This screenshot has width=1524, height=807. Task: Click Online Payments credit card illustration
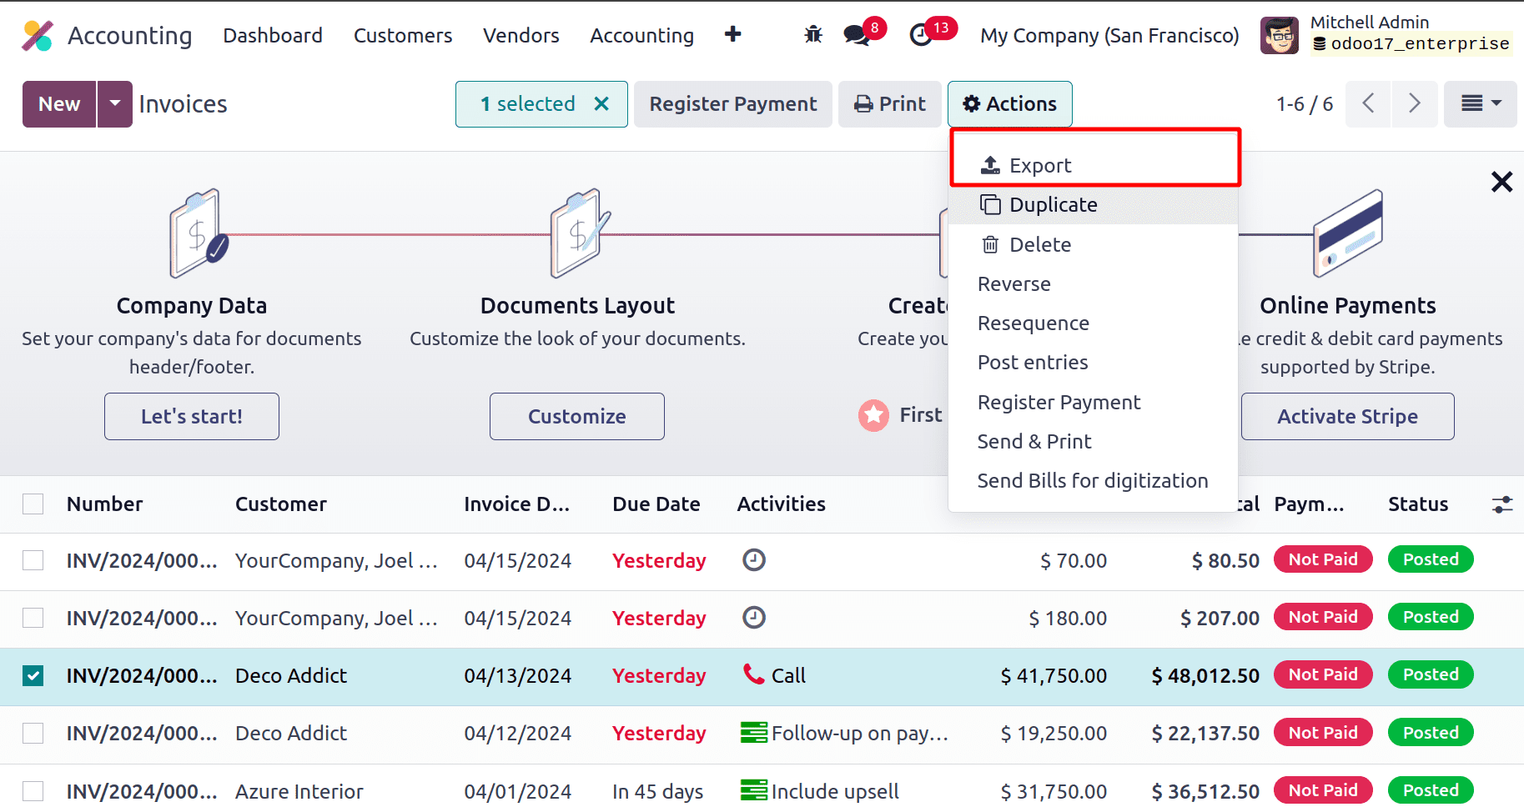point(1348,233)
